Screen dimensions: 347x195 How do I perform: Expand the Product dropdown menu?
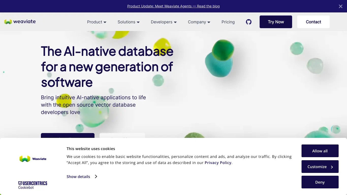(x=97, y=22)
